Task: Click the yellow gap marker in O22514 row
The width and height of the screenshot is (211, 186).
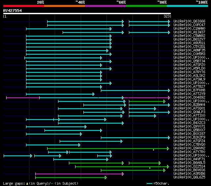Action: [150, 168]
